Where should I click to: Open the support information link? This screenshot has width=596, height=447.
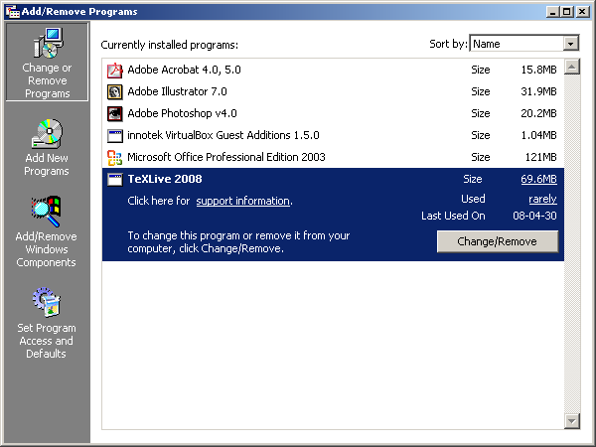click(x=242, y=201)
